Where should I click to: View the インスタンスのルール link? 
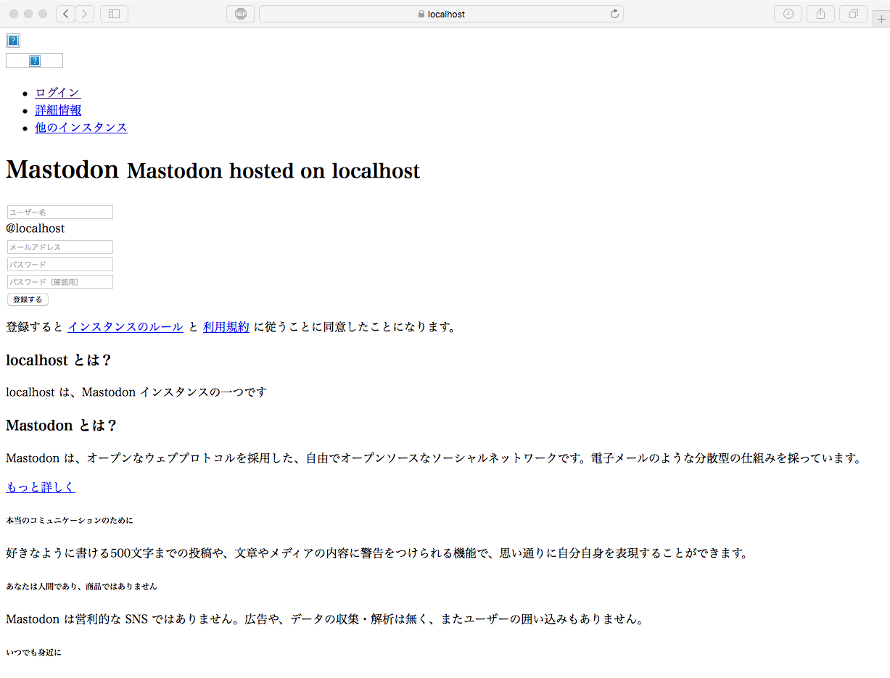[125, 326]
